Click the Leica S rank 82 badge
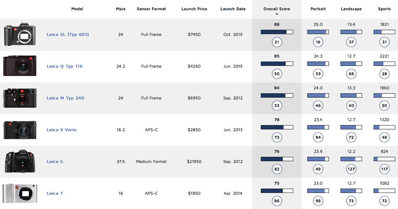 [x=277, y=169]
